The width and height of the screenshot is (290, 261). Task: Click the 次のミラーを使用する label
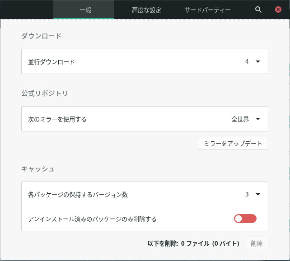click(x=57, y=119)
